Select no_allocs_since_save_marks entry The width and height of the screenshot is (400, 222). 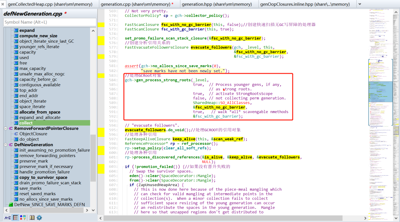click(x=46, y=199)
